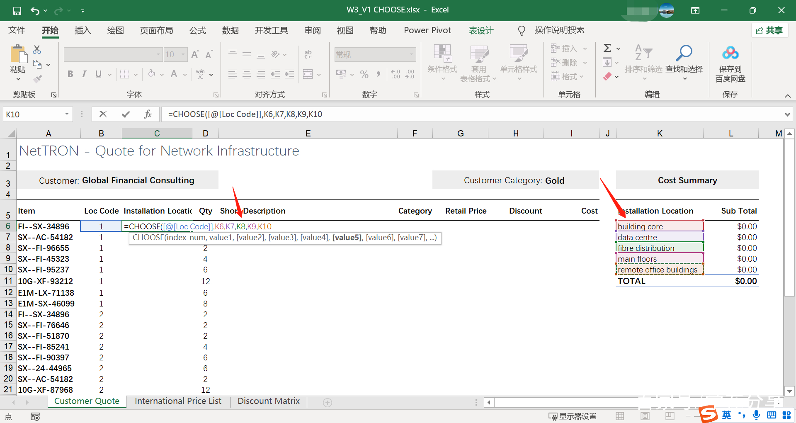Click the Cell Styles icon

518,53
